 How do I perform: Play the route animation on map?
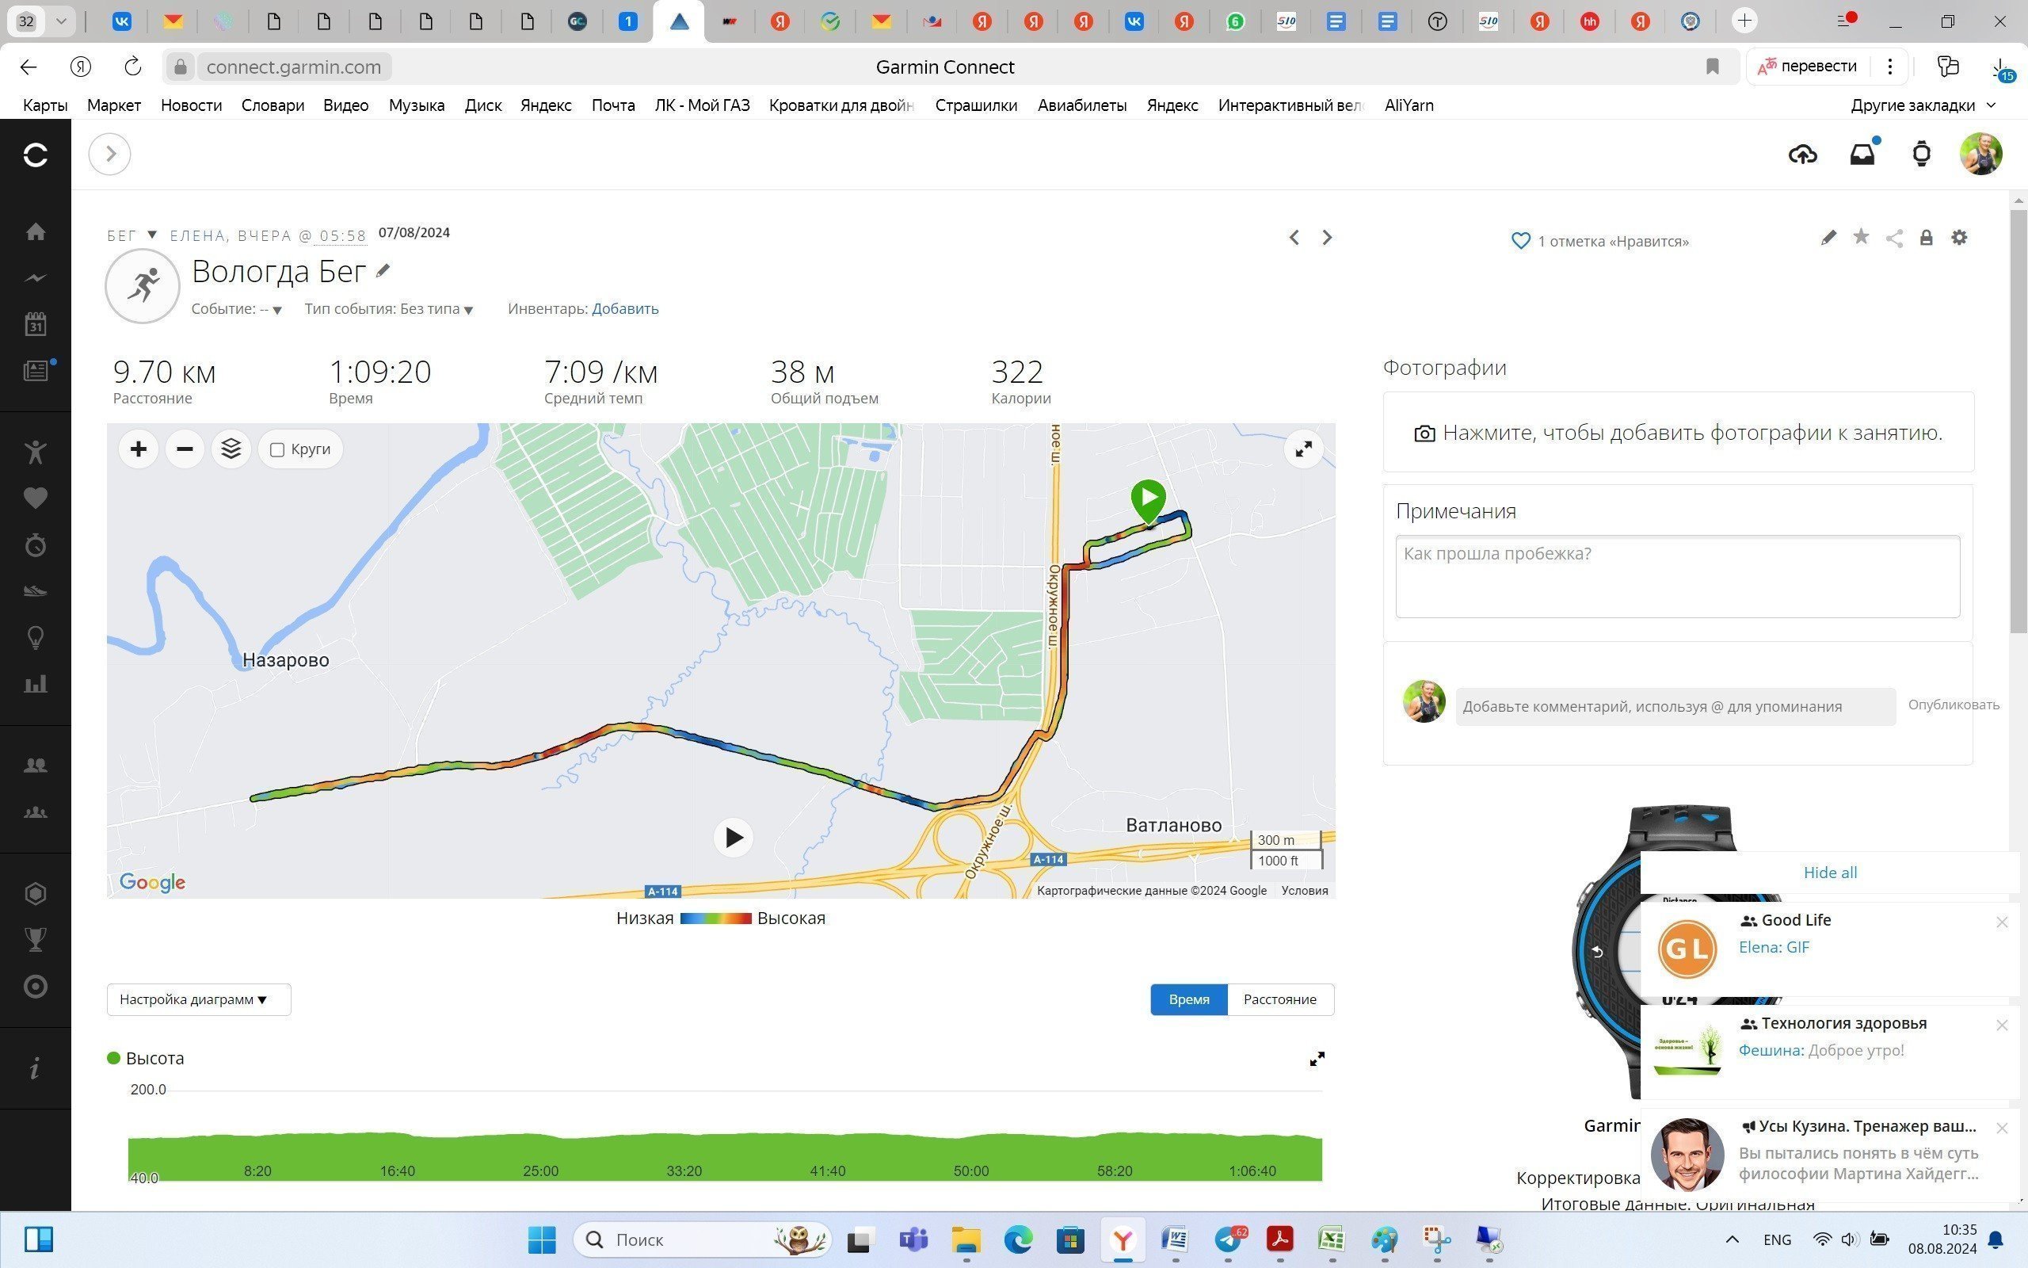(x=734, y=837)
